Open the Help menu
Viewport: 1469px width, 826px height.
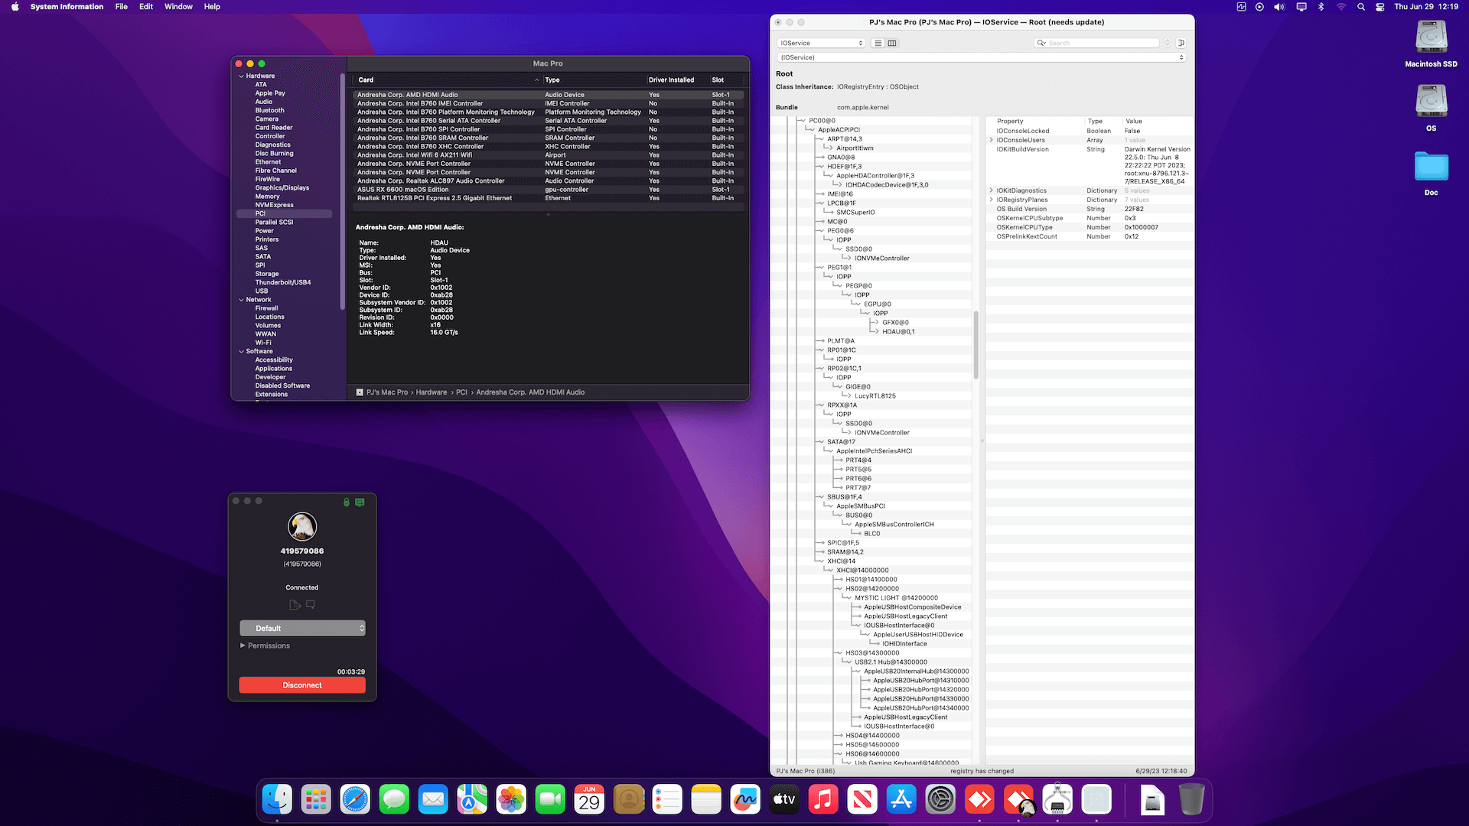[x=212, y=7]
